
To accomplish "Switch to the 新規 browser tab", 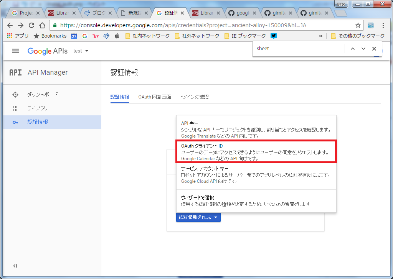I will [x=134, y=13].
